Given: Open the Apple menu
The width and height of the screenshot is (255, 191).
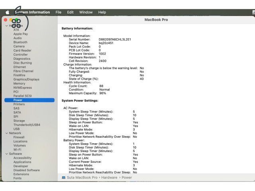Looking at the screenshot, I should (7, 12).
